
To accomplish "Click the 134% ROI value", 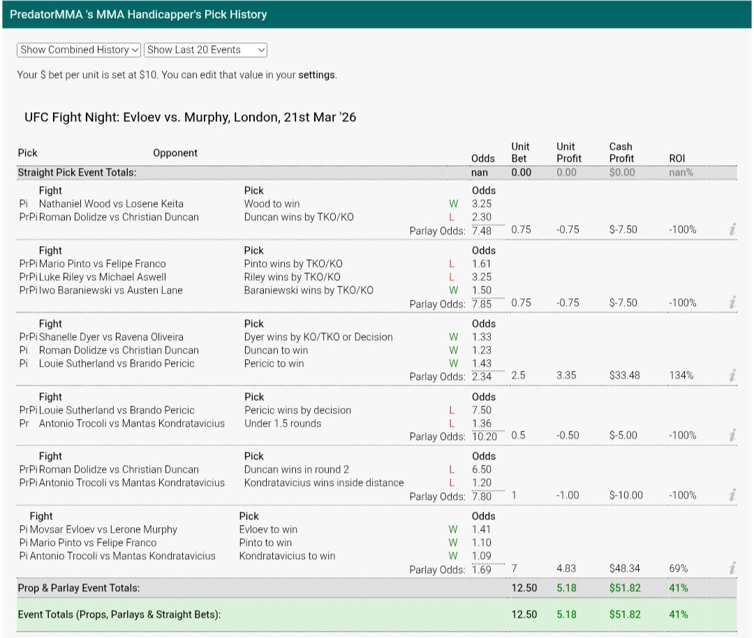I will point(681,375).
